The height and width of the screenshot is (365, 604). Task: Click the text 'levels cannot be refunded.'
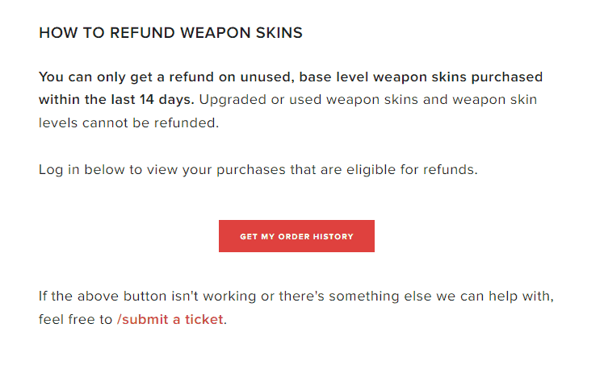pyautogui.click(x=128, y=123)
